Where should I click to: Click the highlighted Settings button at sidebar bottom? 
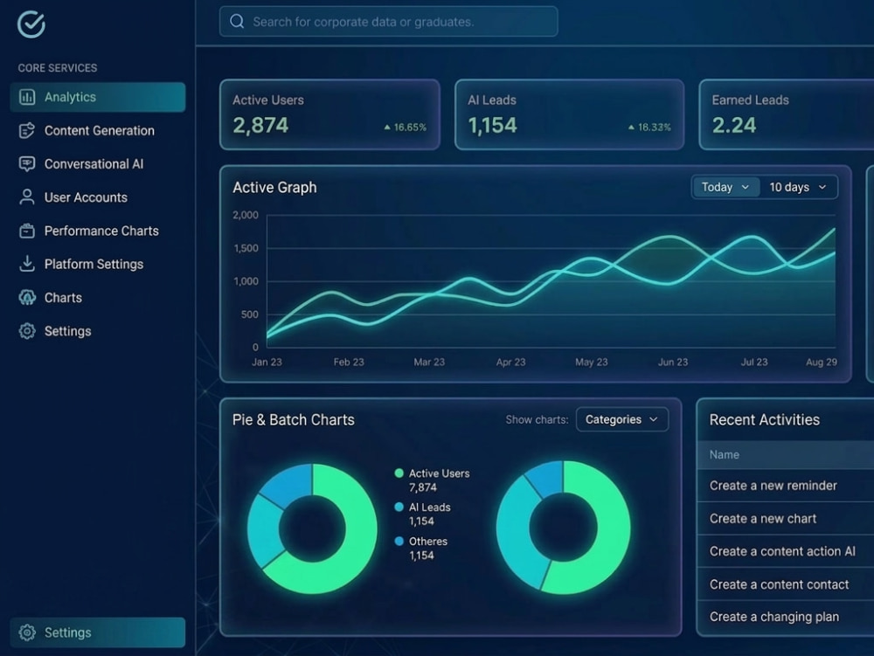pos(98,632)
